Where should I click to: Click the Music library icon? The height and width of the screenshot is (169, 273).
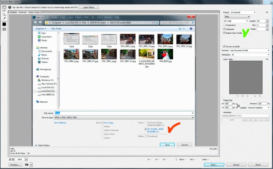point(39,55)
